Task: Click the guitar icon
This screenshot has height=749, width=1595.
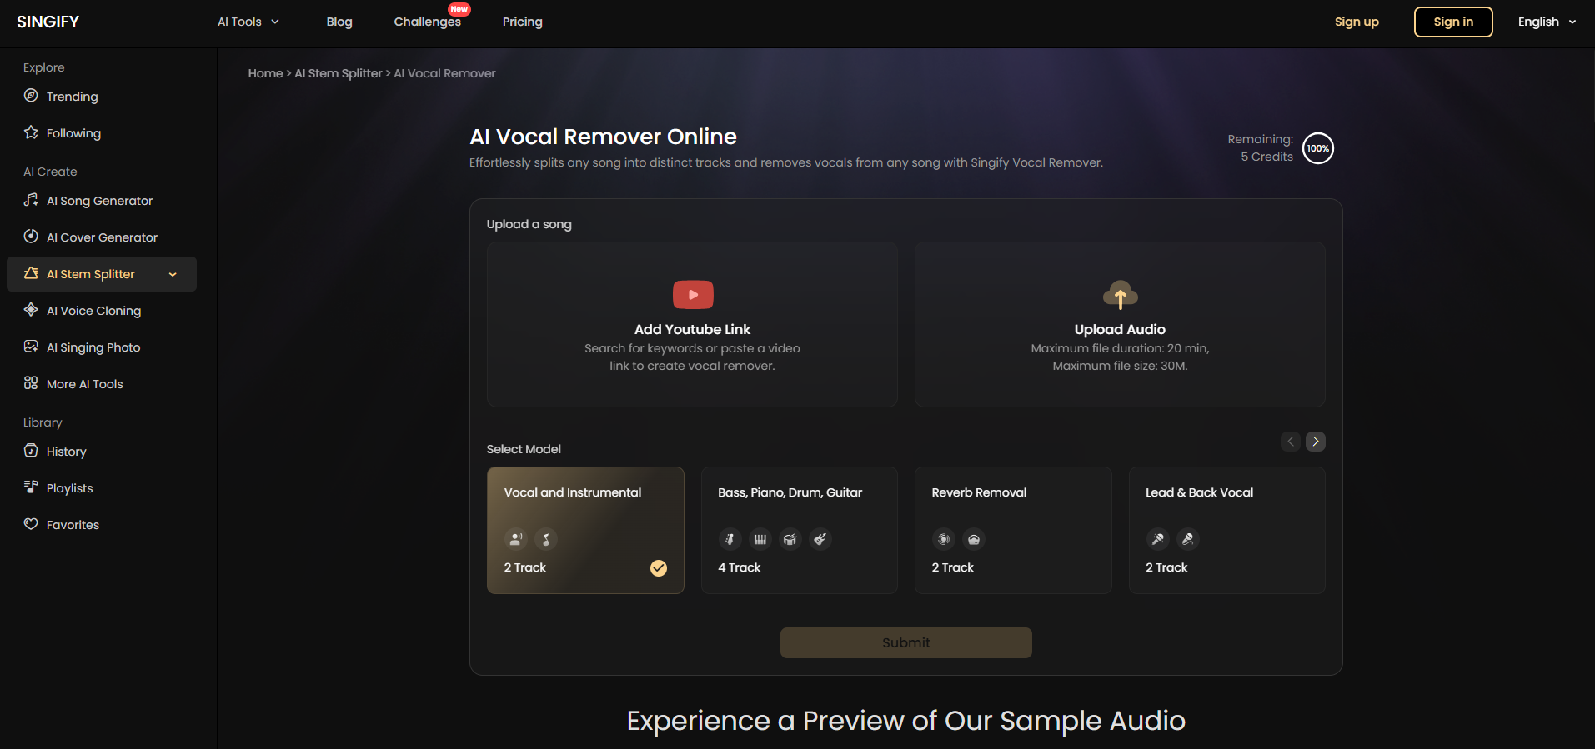Action: [820, 539]
